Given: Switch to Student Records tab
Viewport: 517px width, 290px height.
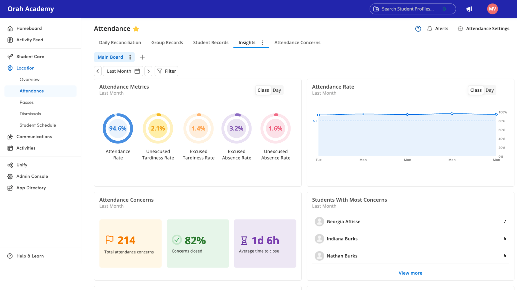Looking at the screenshot, I should point(211,43).
